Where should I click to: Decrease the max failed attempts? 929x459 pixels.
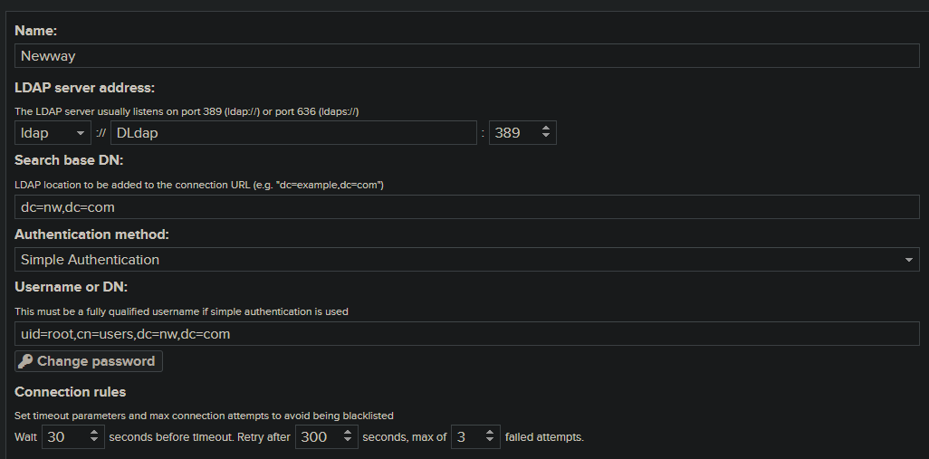point(490,441)
